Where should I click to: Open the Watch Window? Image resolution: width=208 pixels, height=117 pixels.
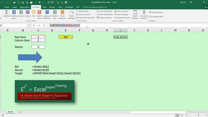(x=135, y=15)
